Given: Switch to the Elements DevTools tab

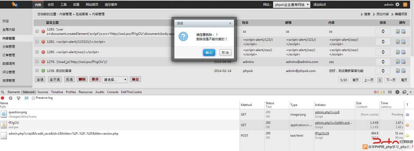Looking at the screenshot, I should point(14,92).
